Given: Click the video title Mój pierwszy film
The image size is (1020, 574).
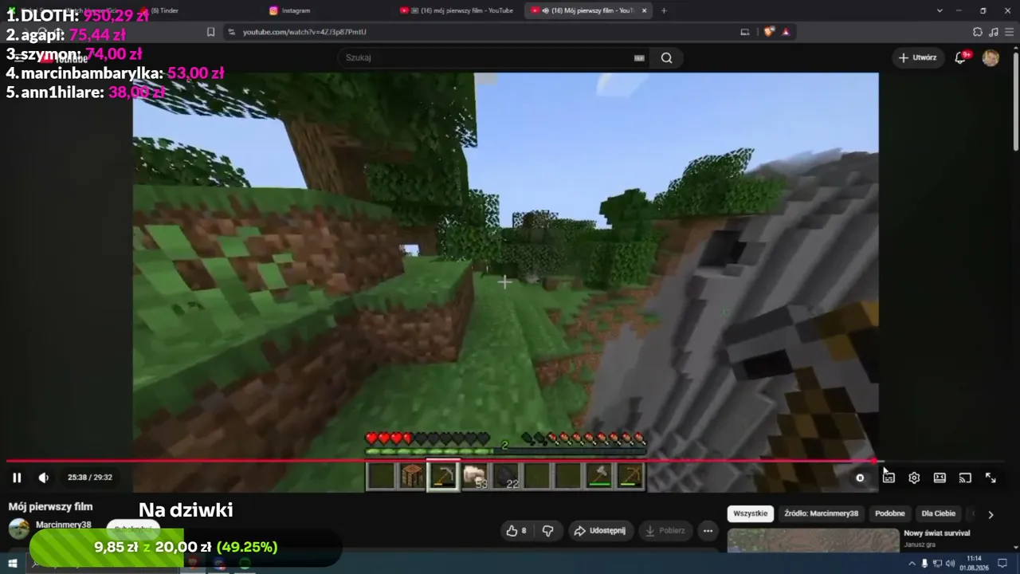Looking at the screenshot, I should [51, 506].
